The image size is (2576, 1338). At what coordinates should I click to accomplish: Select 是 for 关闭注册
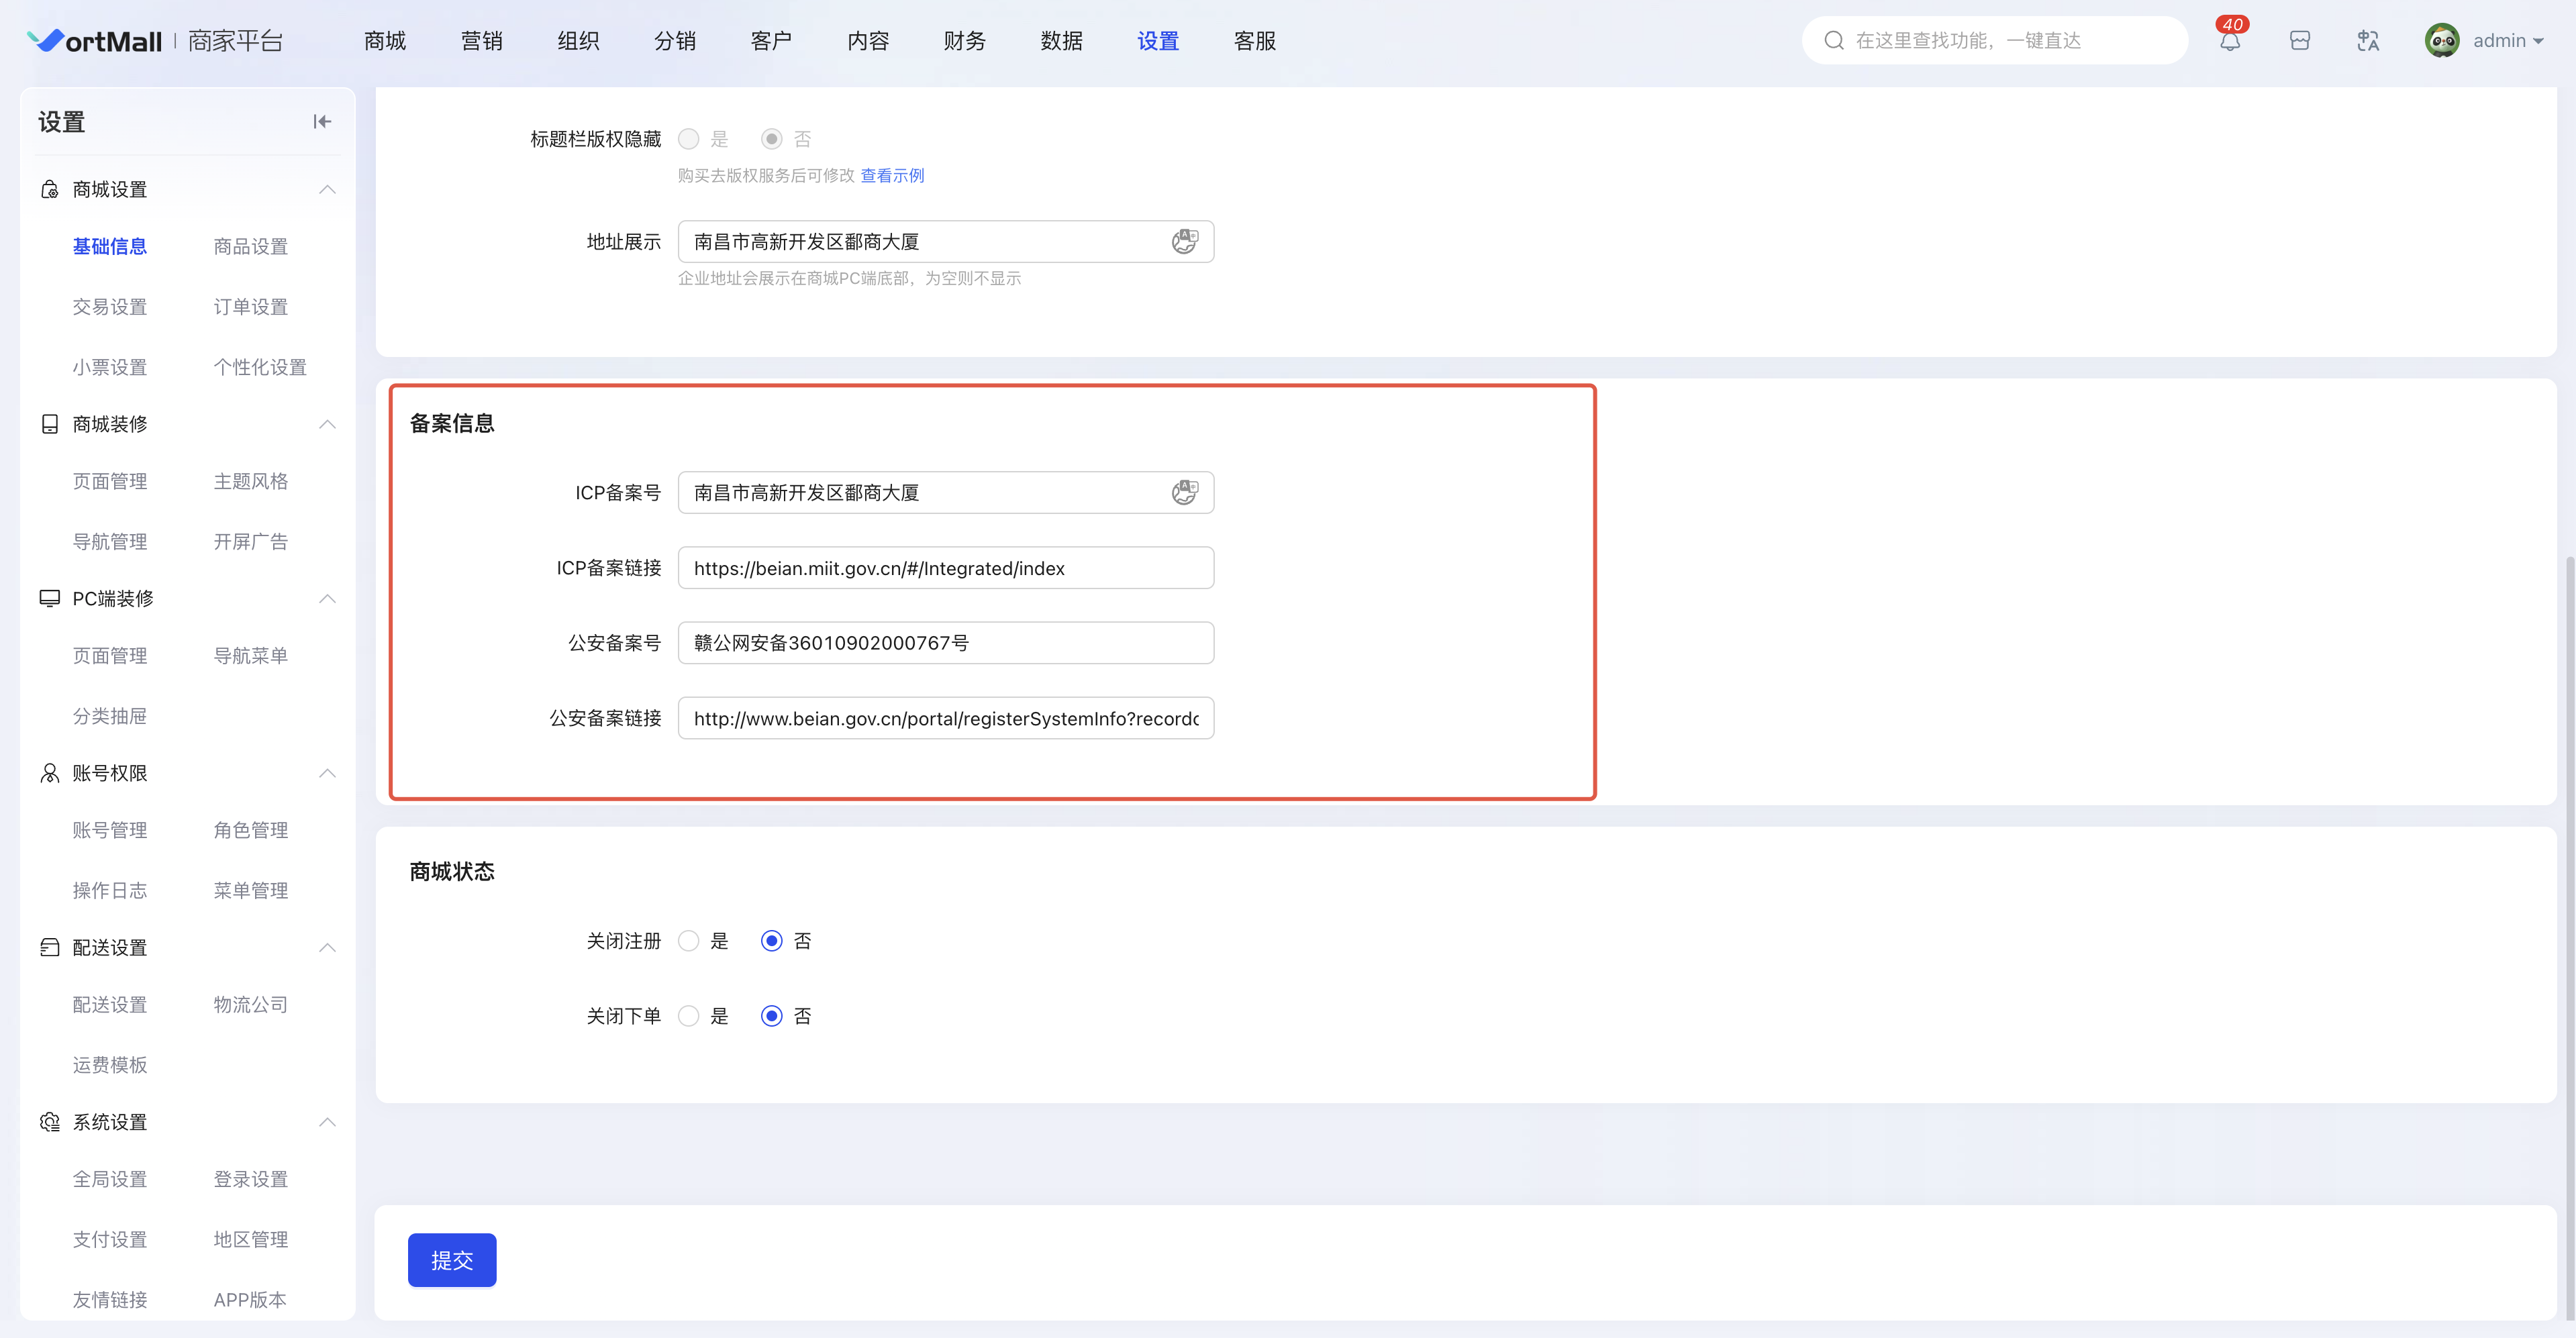pos(688,941)
